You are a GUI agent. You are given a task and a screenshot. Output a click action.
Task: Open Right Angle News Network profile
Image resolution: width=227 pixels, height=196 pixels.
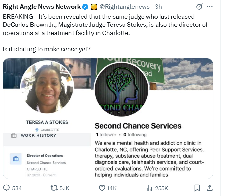pyautogui.click(x=42, y=7)
